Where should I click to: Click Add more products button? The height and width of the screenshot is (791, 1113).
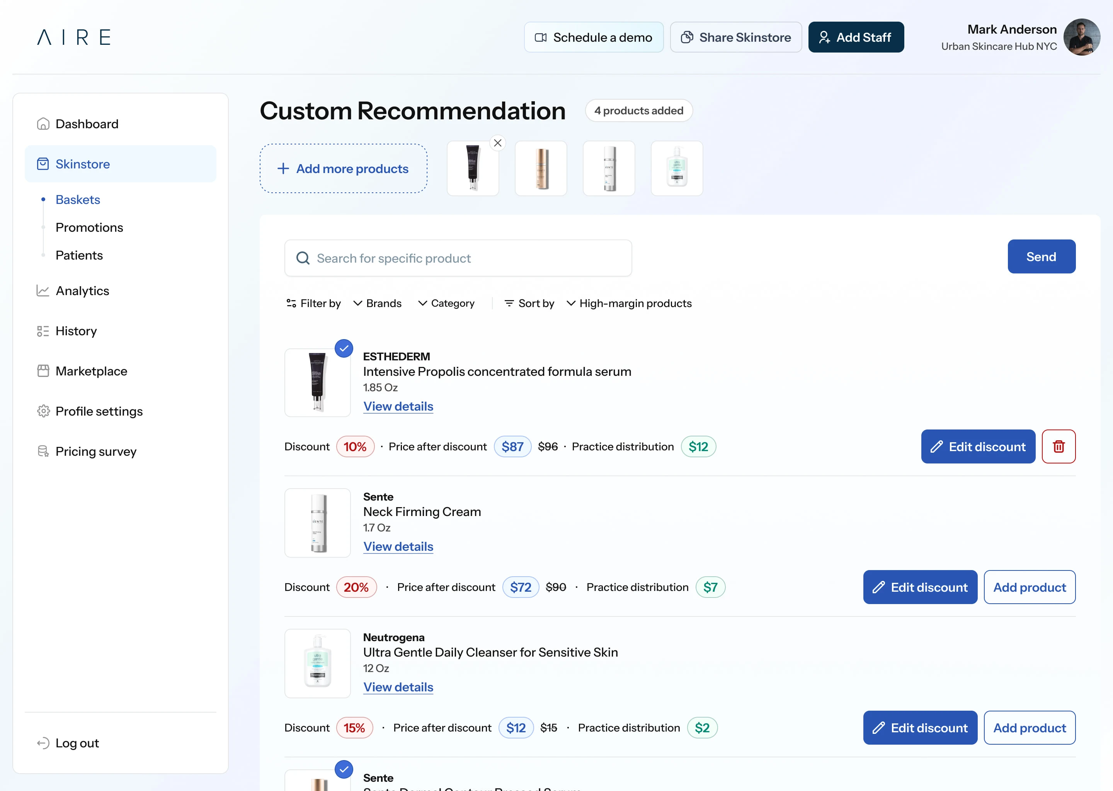click(343, 168)
